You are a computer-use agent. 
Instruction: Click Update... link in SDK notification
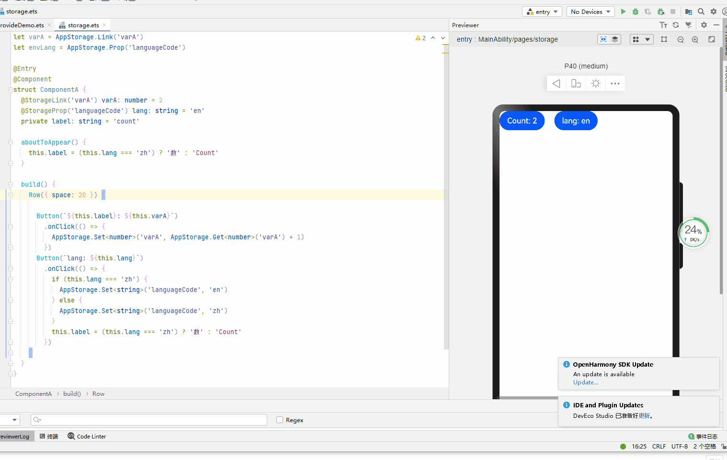pyautogui.click(x=586, y=382)
